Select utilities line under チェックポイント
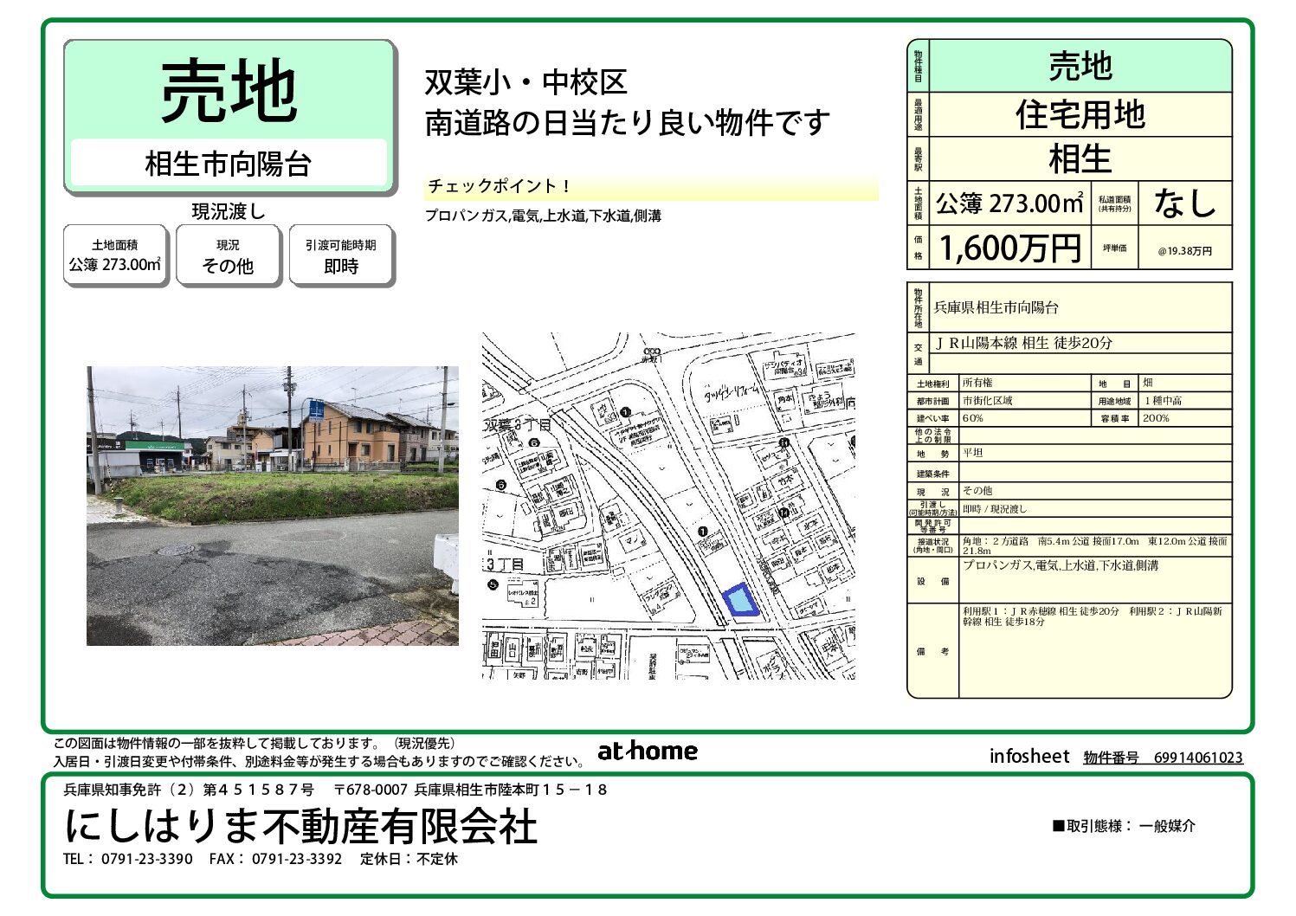1296x916 pixels. pyautogui.click(x=543, y=216)
